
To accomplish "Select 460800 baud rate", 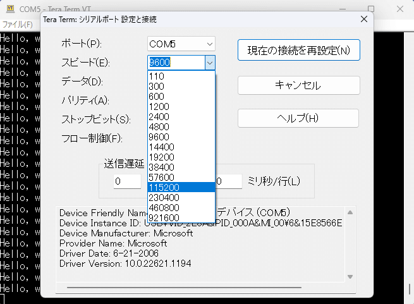I will point(181,207).
